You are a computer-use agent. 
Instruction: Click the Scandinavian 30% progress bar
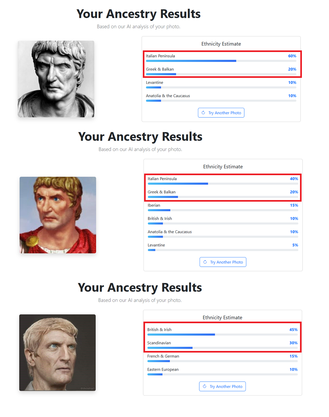[x=223, y=348]
